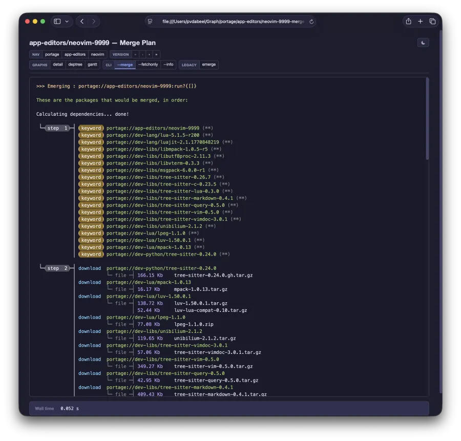Click the Emerging portage://app-editors/neovim-9999 line
The height and width of the screenshot is (441, 461).
tap(116, 87)
